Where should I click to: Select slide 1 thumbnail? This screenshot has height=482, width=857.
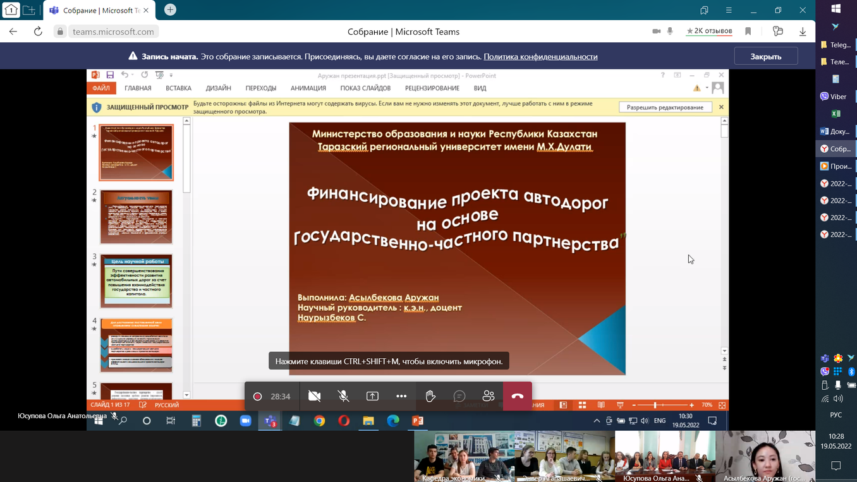pyautogui.click(x=136, y=152)
